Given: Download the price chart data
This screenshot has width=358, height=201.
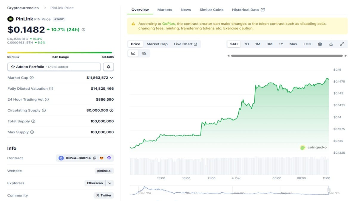Looking at the screenshot, I should click(331, 44).
